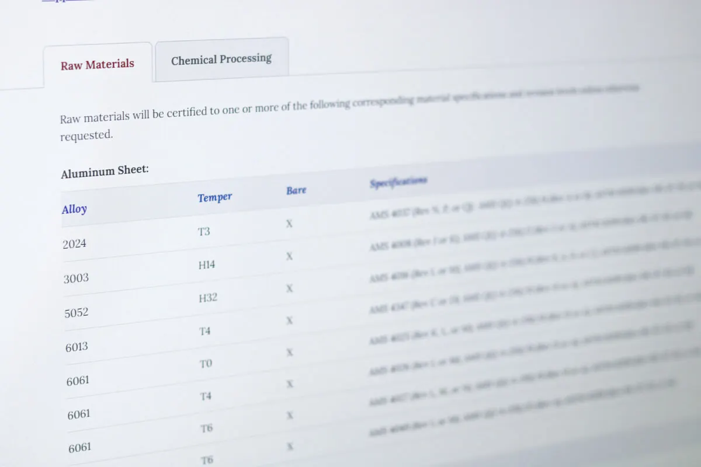
Task: Click the T0 temper cell
Action: [206, 364]
